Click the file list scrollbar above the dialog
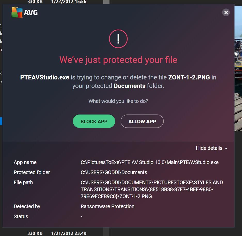The width and height of the screenshot is (242, 236). [x=106, y=2]
